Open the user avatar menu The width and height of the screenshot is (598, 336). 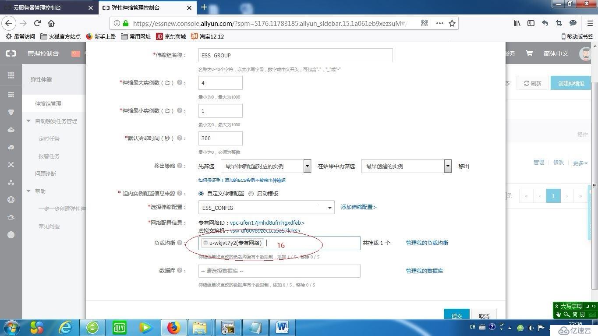585,53
